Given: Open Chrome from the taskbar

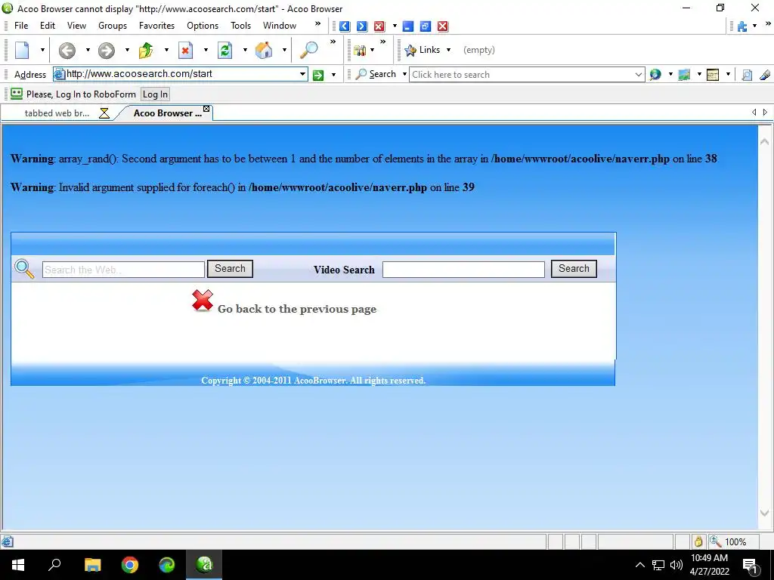Looking at the screenshot, I should tap(130, 565).
